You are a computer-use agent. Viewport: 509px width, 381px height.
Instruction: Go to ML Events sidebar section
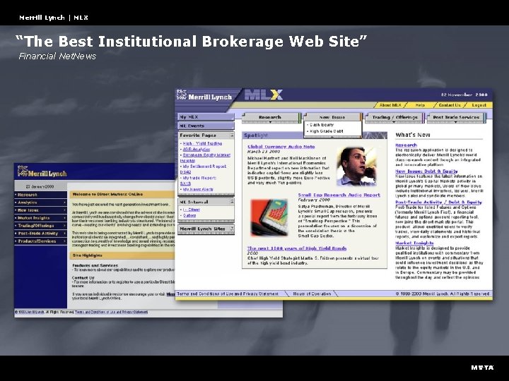pyautogui.click(x=206, y=126)
